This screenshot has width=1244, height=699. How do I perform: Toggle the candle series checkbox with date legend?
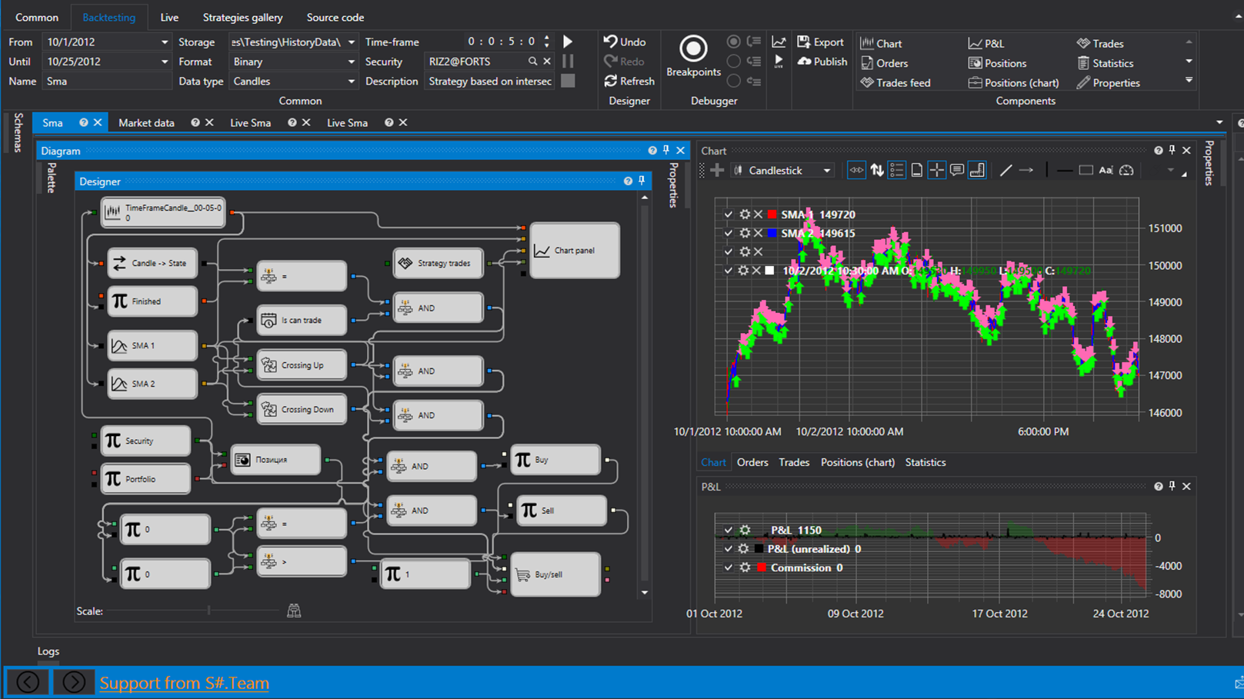pyautogui.click(x=729, y=271)
